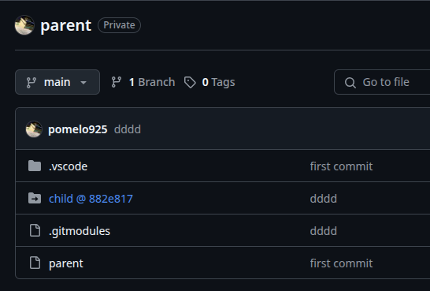430x291 pixels.
Task: Open the .vscode folder
Action: click(69, 166)
